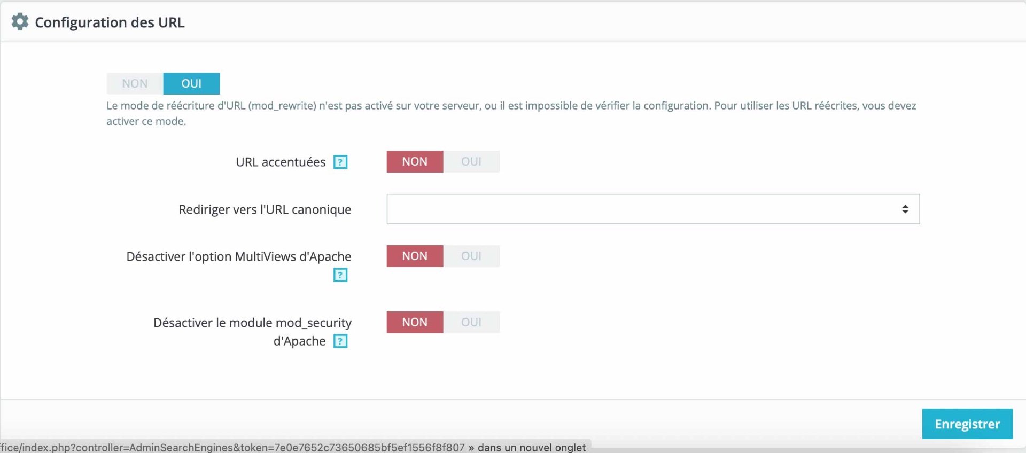Enable OUI for URL accentuées

coord(471,161)
